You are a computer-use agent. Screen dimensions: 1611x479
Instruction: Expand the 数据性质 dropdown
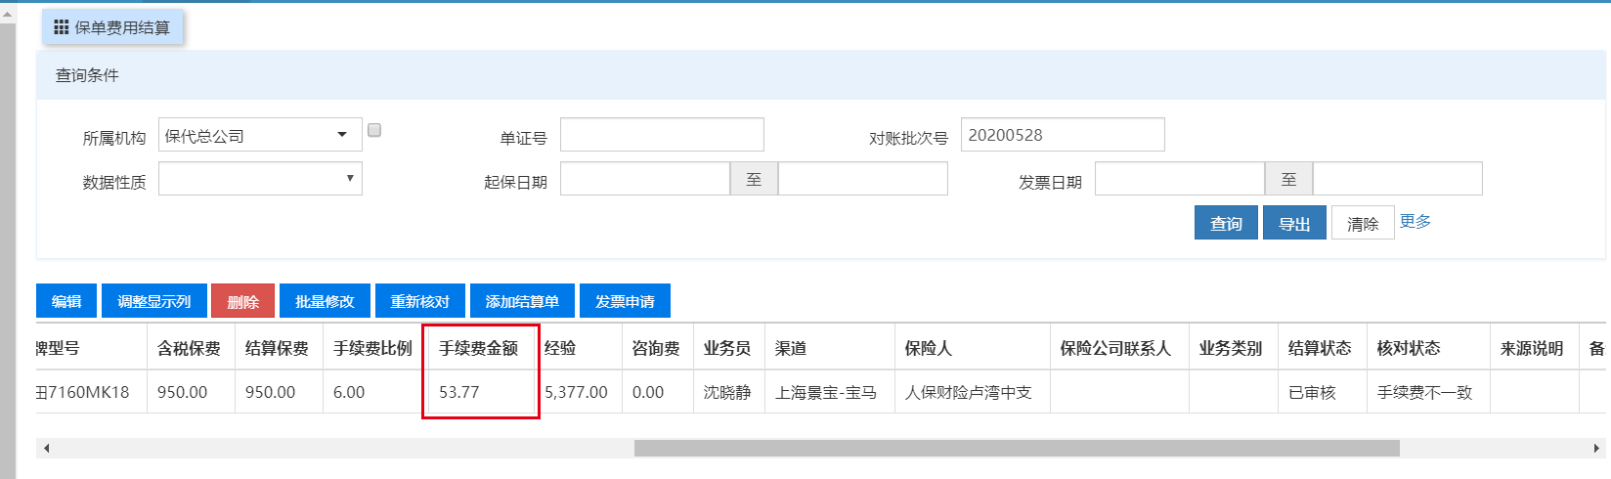pyautogui.click(x=260, y=179)
